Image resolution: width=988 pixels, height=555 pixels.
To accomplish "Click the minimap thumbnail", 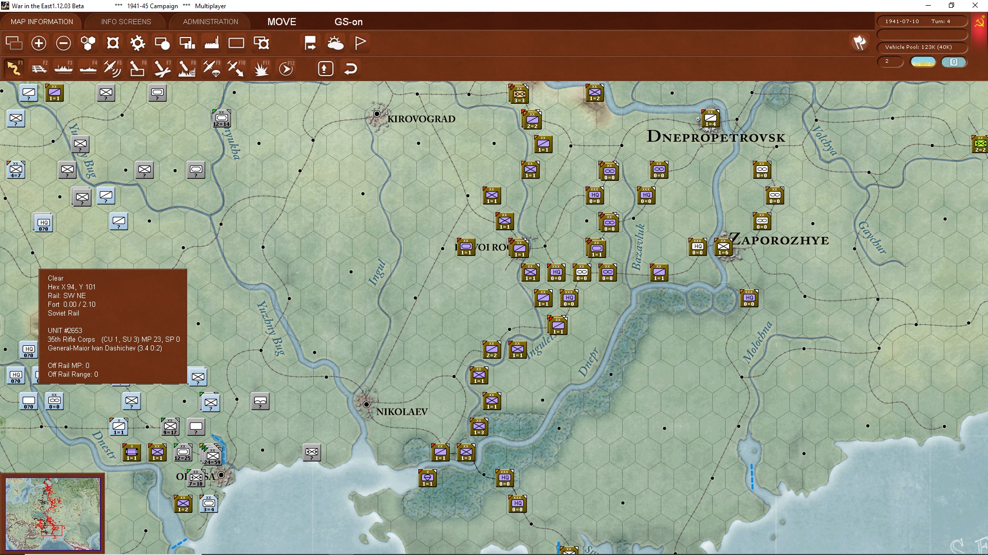I will [52, 514].
